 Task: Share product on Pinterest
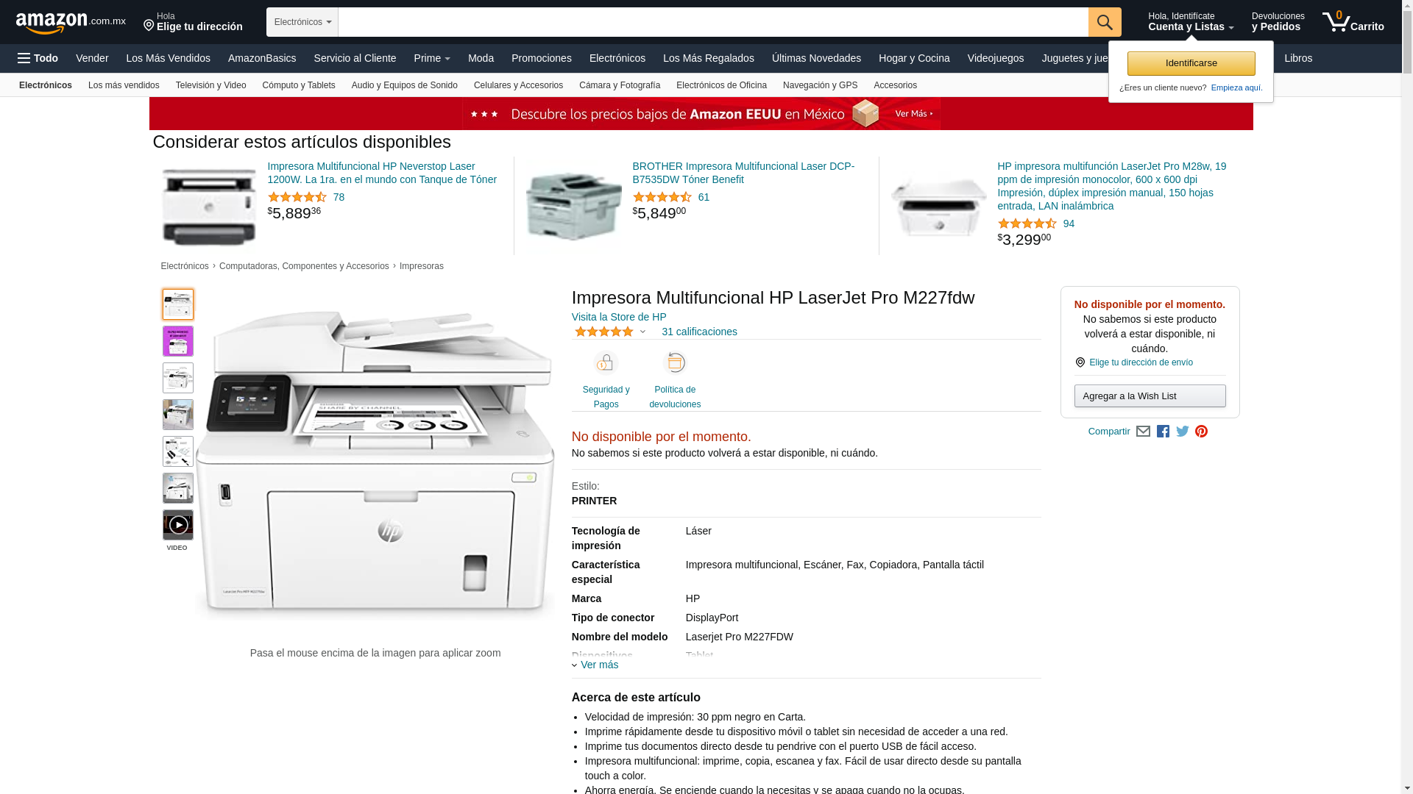click(1202, 432)
